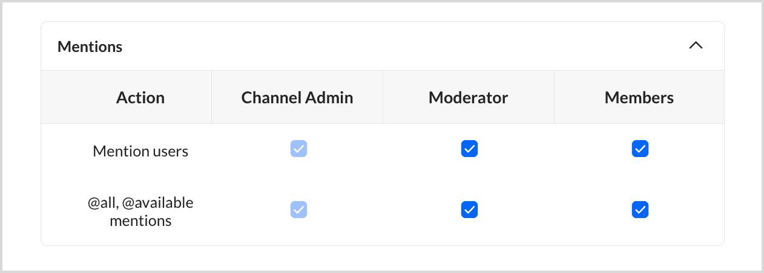Click the blue checkmark under Moderator for Mention users
The width and height of the screenshot is (764, 273).
469,149
